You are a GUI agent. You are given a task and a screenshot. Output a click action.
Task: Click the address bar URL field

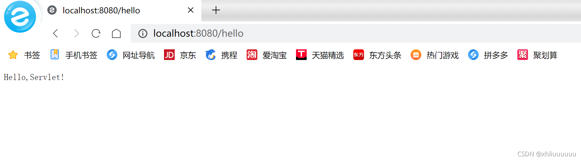point(356,33)
